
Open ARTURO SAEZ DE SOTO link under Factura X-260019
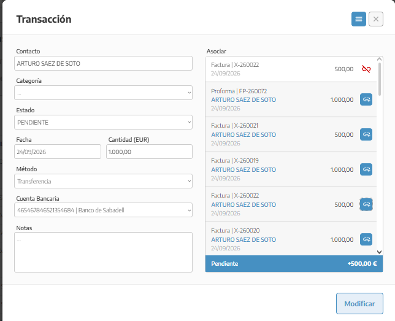tap(244, 169)
